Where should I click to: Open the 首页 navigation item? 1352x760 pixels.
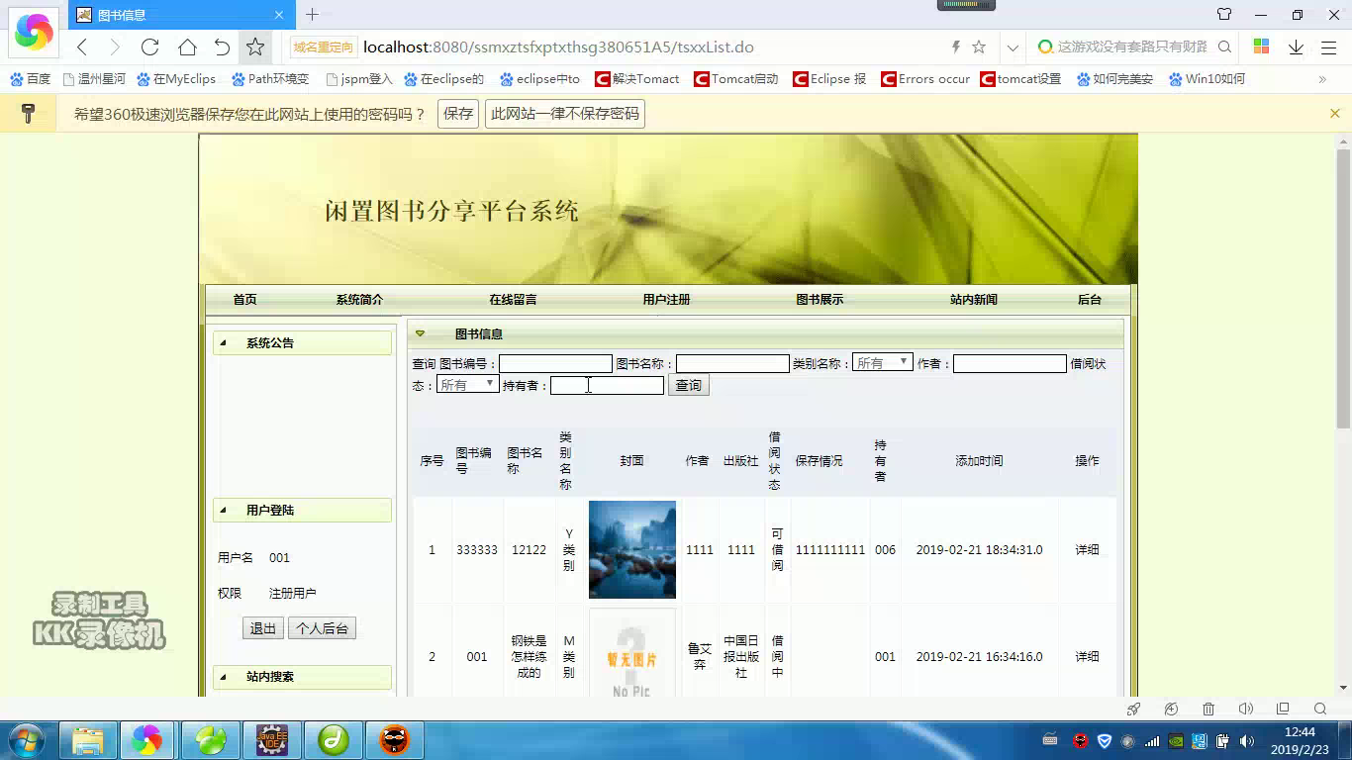(244, 299)
